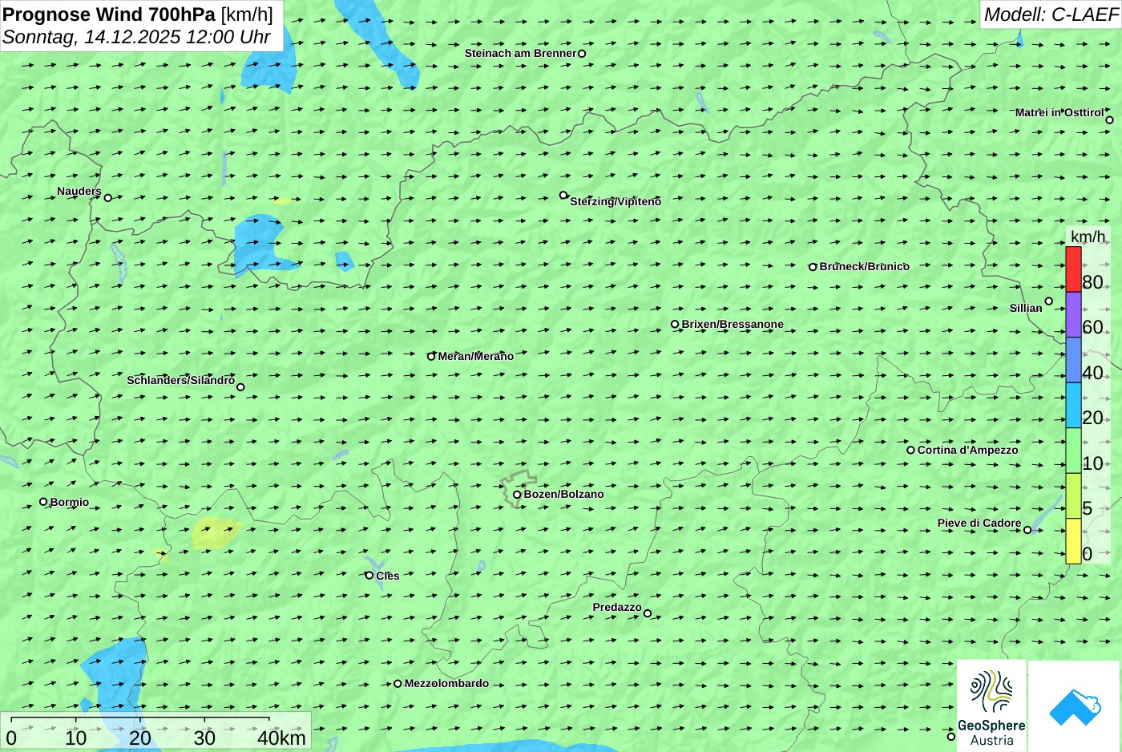Click the 'Brixen/Bressanone' text label

coord(733,324)
